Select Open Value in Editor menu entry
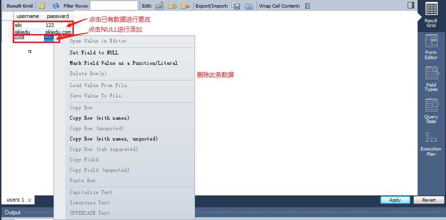Viewport: 446px width, 220px height. point(98,41)
